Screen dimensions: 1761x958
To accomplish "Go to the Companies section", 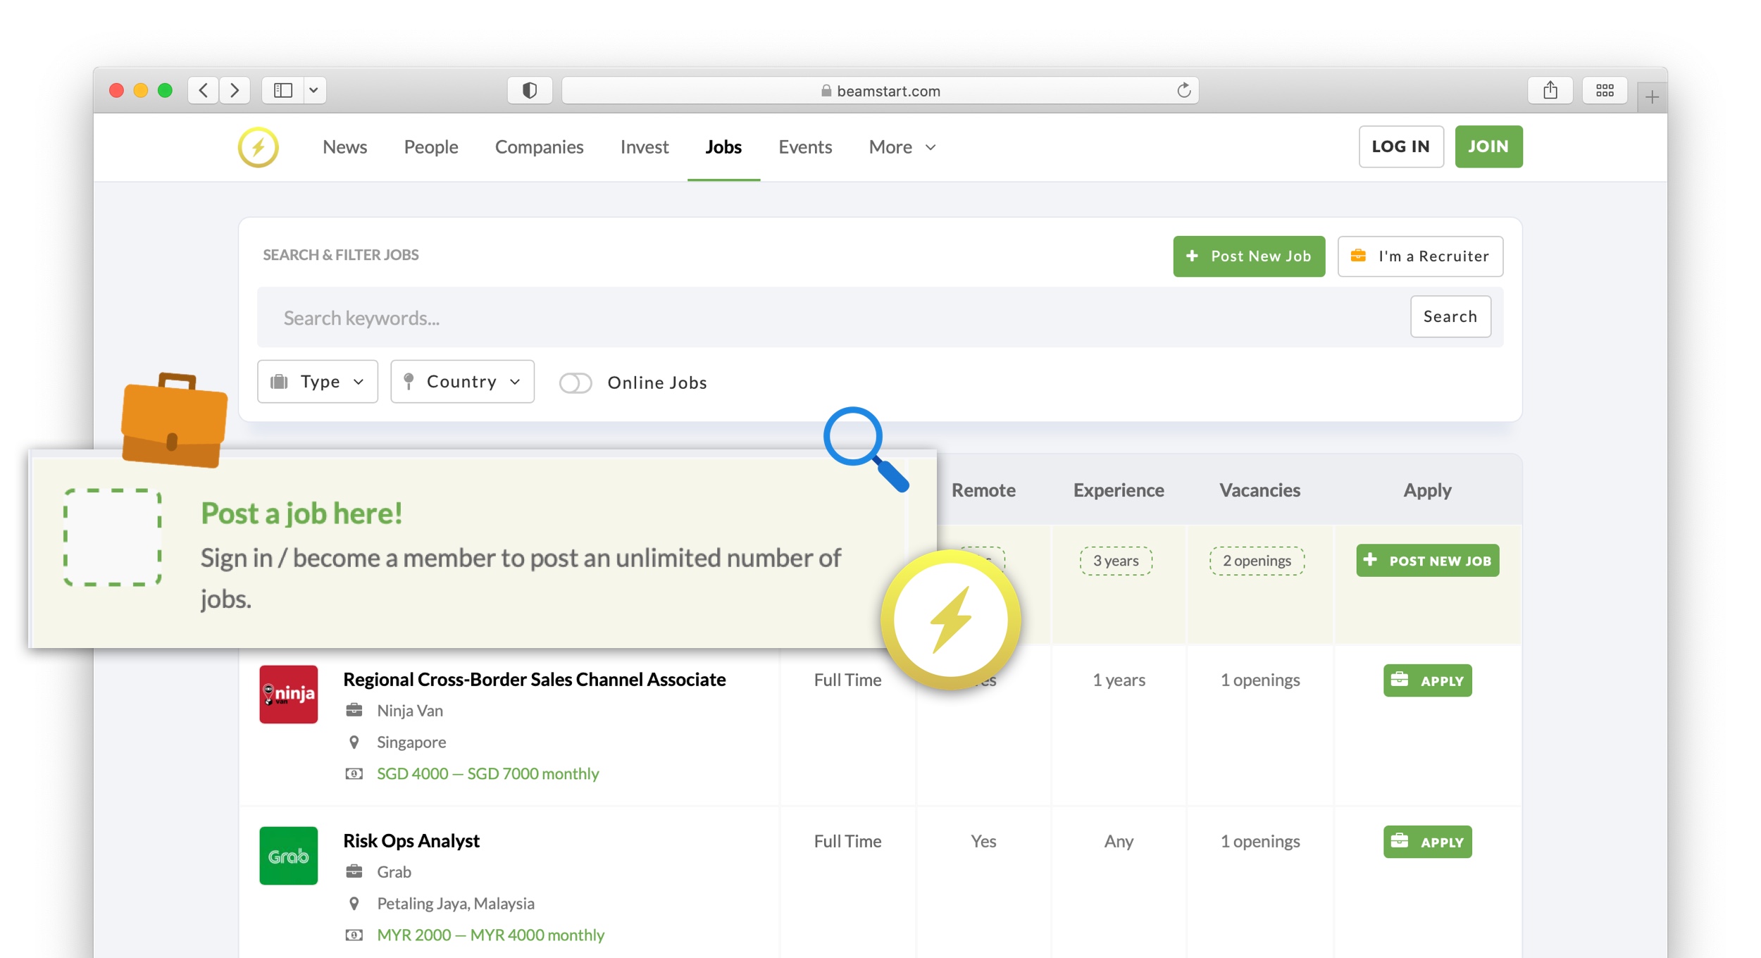I will point(539,147).
